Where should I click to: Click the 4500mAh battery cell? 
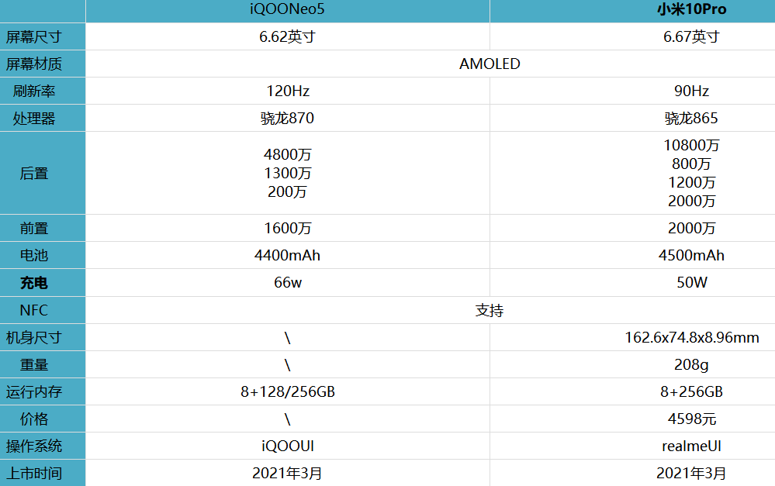click(691, 255)
